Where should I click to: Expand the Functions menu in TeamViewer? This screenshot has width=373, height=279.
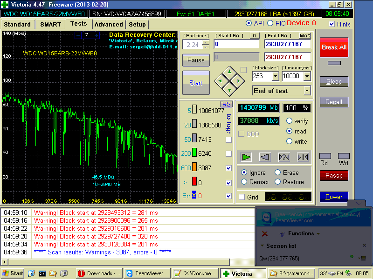(318, 234)
